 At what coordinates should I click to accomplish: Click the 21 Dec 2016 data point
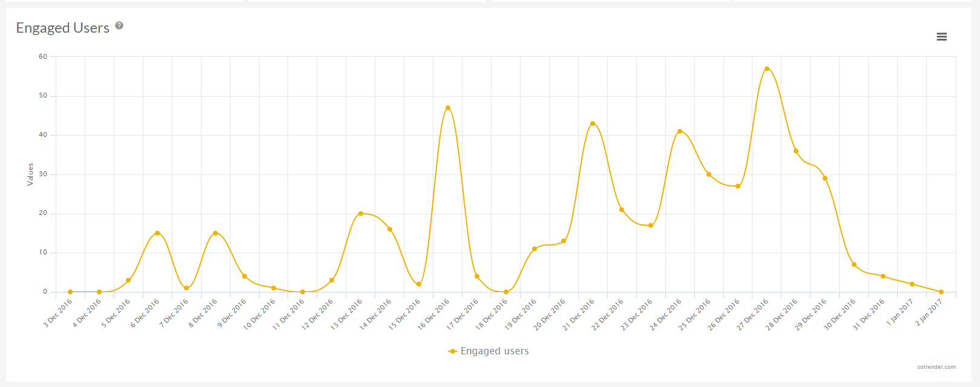click(x=593, y=124)
